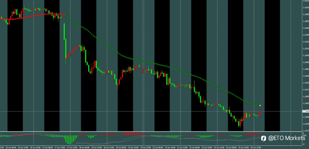
Task: Select the horizontal current price line
Action: pyautogui.click(x=151, y=111)
